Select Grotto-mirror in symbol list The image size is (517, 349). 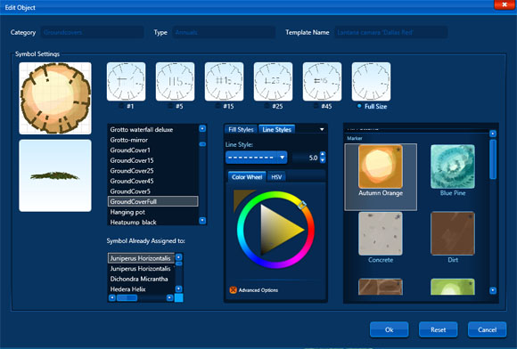(x=153, y=140)
